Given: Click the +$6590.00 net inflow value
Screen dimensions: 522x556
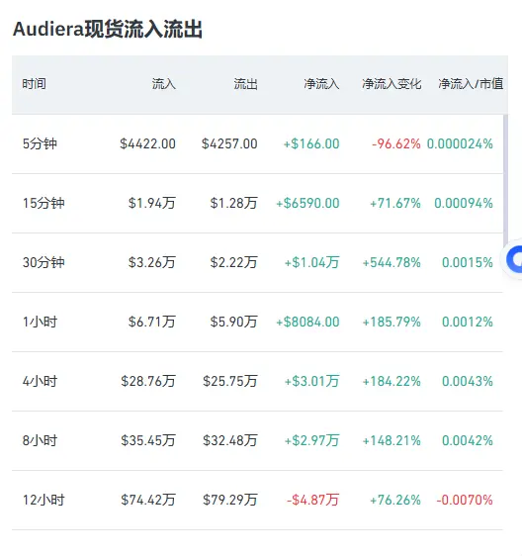Looking at the screenshot, I should tap(307, 203).
